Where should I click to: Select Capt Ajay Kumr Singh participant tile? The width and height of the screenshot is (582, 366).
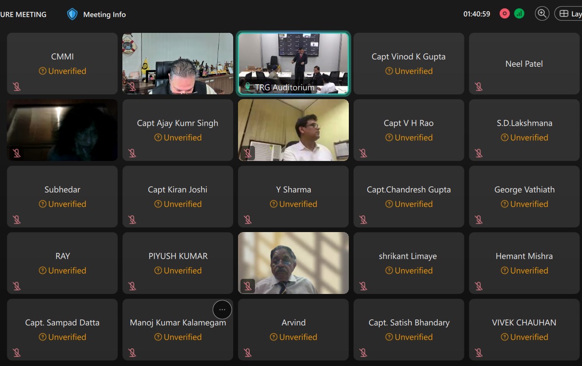tap(178, 130)
